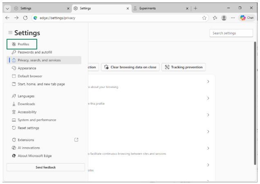Image resolution: width=260 pixels, height=184 pixels.
Task: Click the user profile avatar icon
Action: (224, 18)
